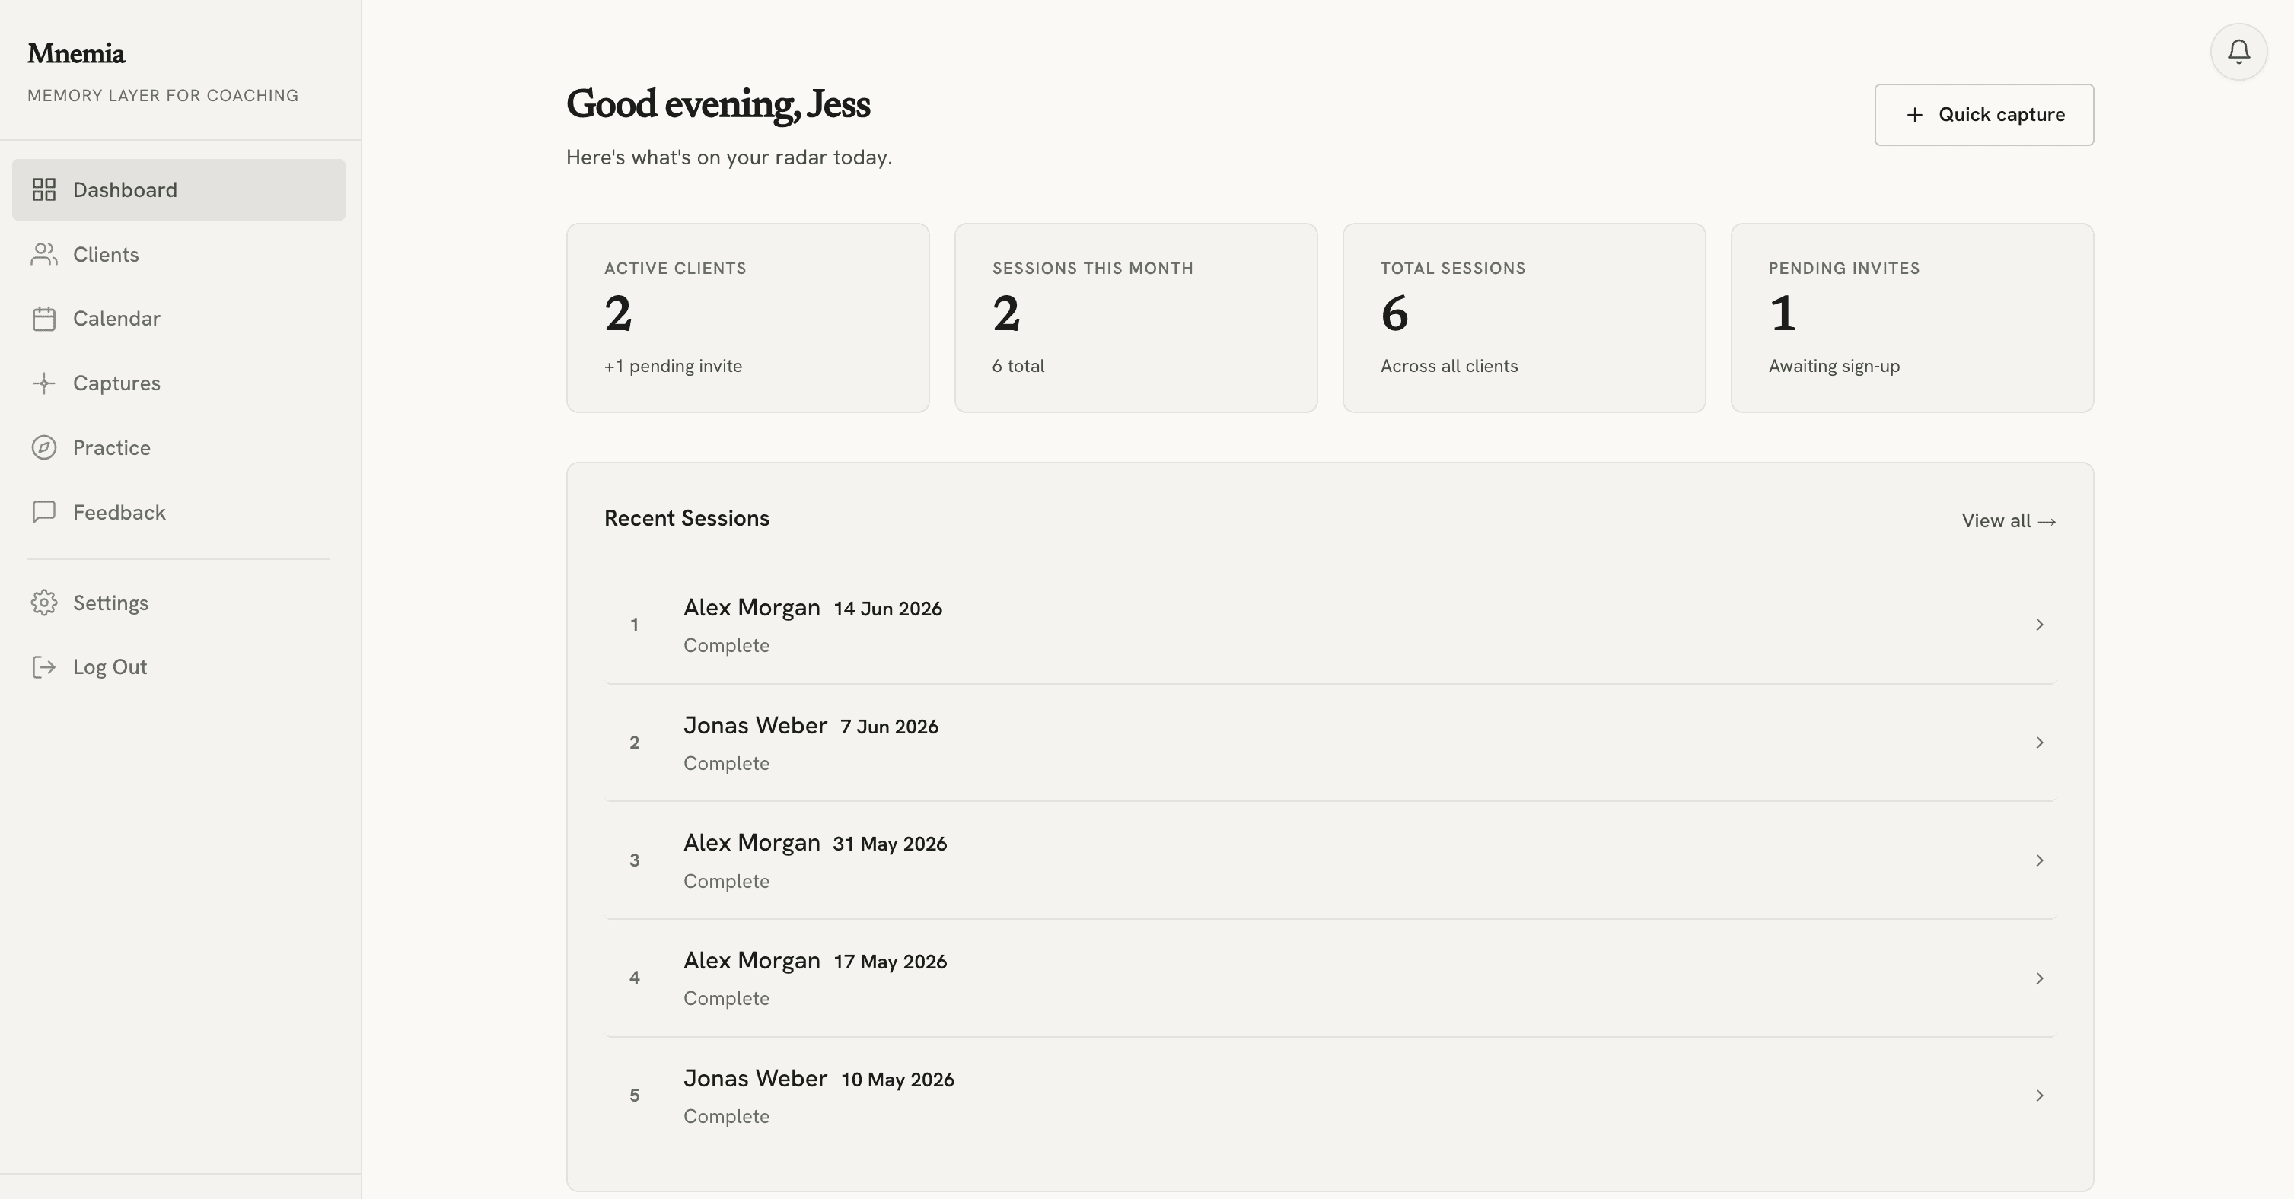Click 'Awaiting sign-up' text
The height and width of the screenshot is (1199, 2294).
tap(1834, 366)
